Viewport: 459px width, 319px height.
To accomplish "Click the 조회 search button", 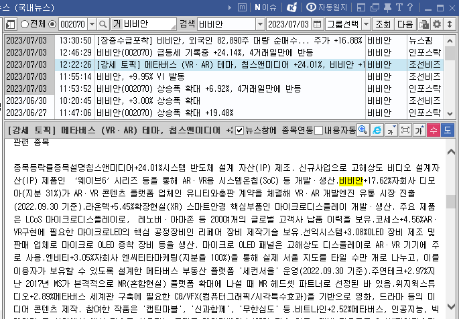I will pyautogui.click(x=383, y=24).
